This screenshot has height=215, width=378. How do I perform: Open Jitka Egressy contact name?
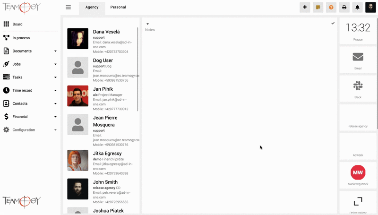point(107,154)
